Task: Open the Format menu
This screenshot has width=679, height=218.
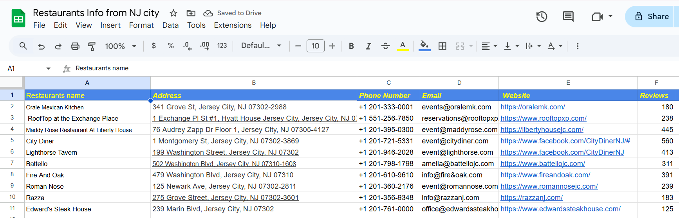Action: coord(141,25)
